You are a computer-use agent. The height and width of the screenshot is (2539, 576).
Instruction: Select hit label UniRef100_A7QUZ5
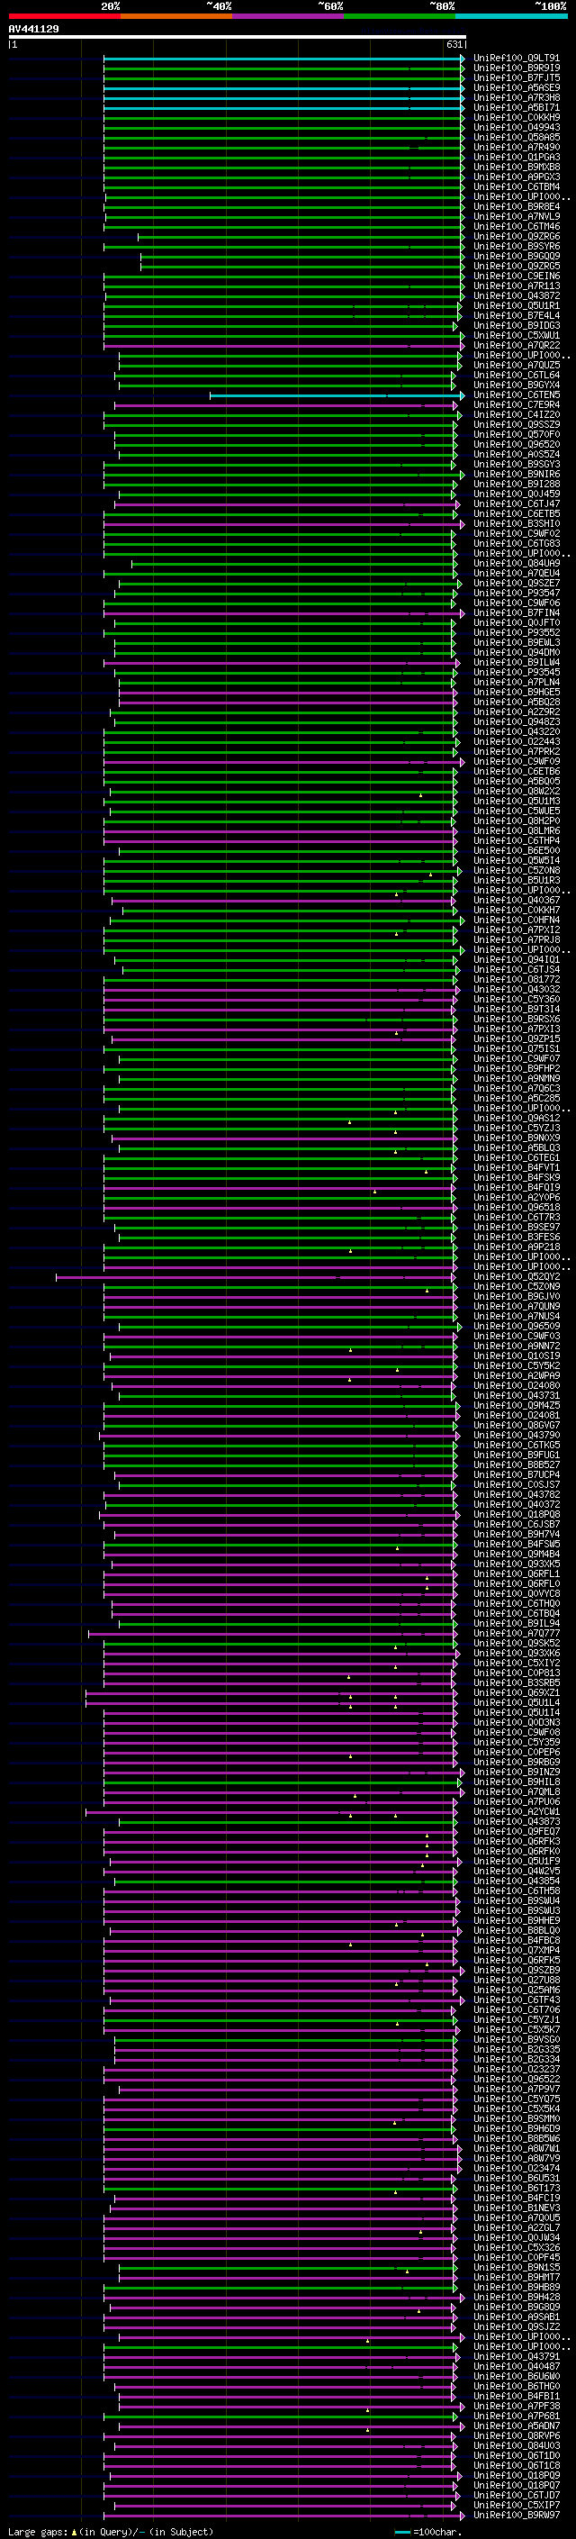click(517, 366)
